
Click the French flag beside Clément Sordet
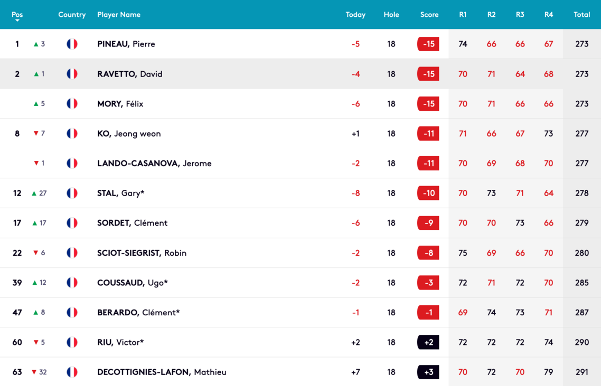[72, 223]
